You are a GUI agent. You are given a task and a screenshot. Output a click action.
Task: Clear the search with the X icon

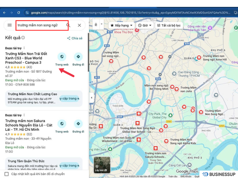(x=79, y=25)
